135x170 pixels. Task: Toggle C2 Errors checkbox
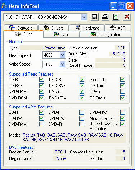pos(122,98)
